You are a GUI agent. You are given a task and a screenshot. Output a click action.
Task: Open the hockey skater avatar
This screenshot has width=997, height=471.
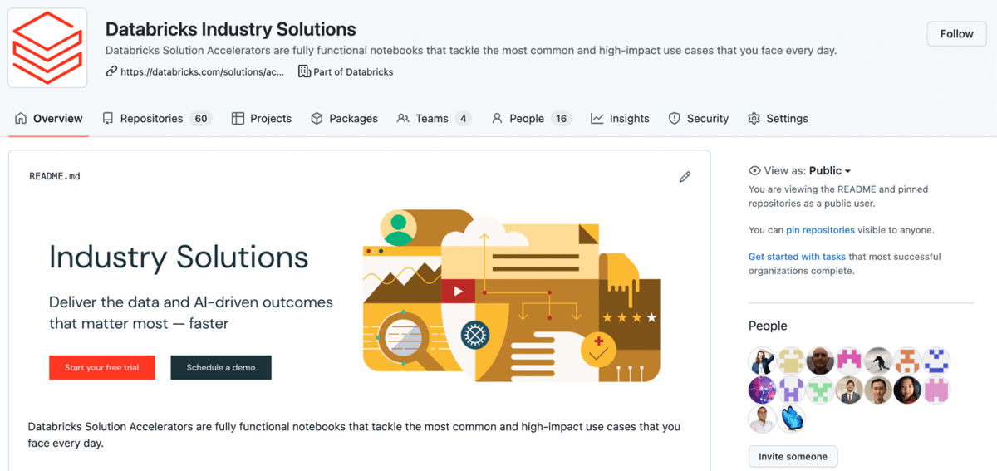(879, 361)
